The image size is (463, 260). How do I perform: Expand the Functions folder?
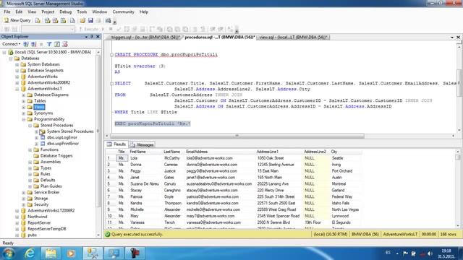[x=30, y=149]
